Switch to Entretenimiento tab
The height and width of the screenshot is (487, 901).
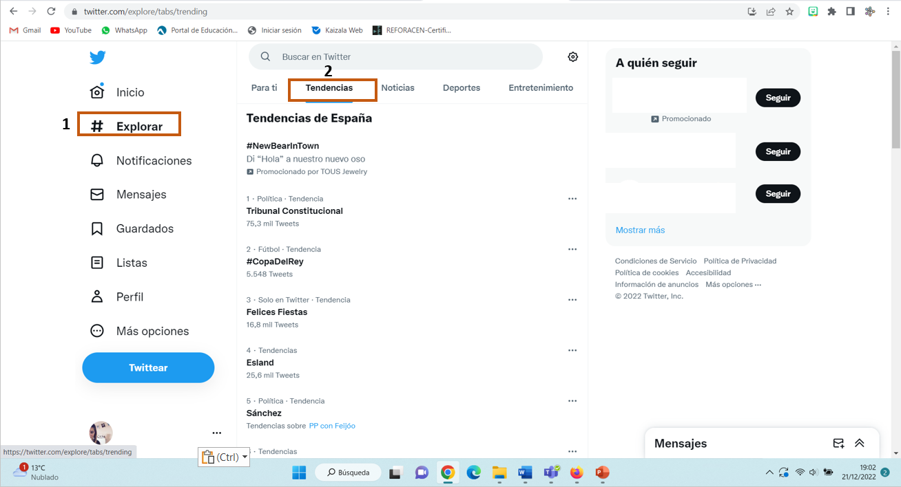541,88
